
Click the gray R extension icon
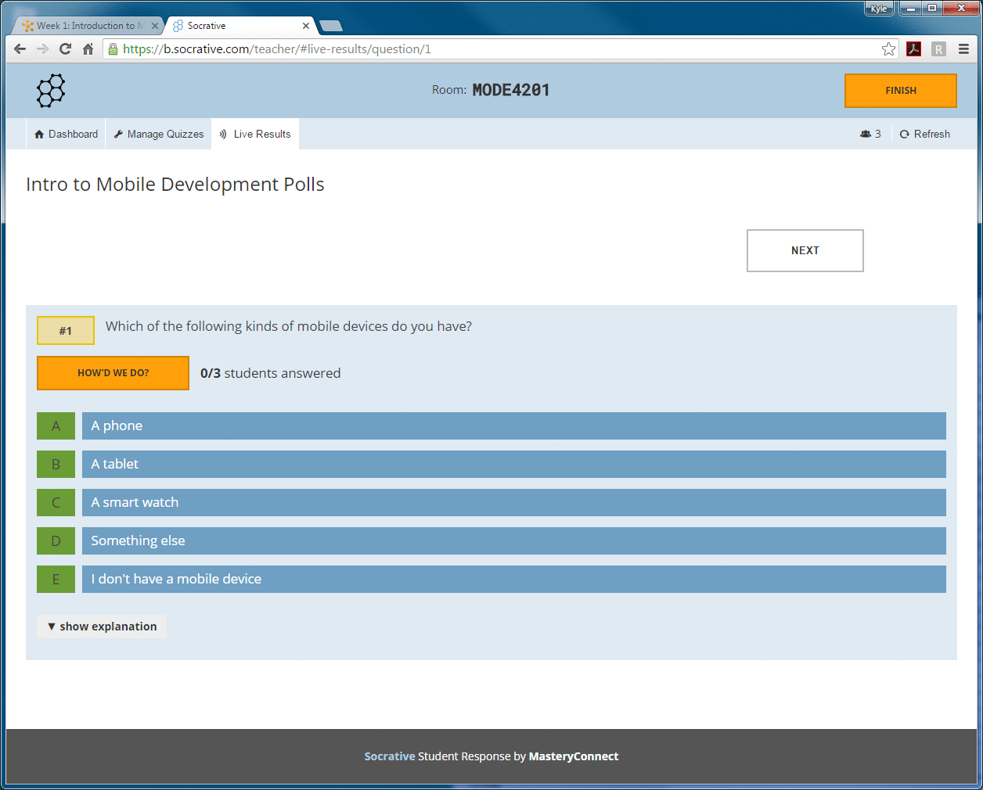(x=938, y=49)
